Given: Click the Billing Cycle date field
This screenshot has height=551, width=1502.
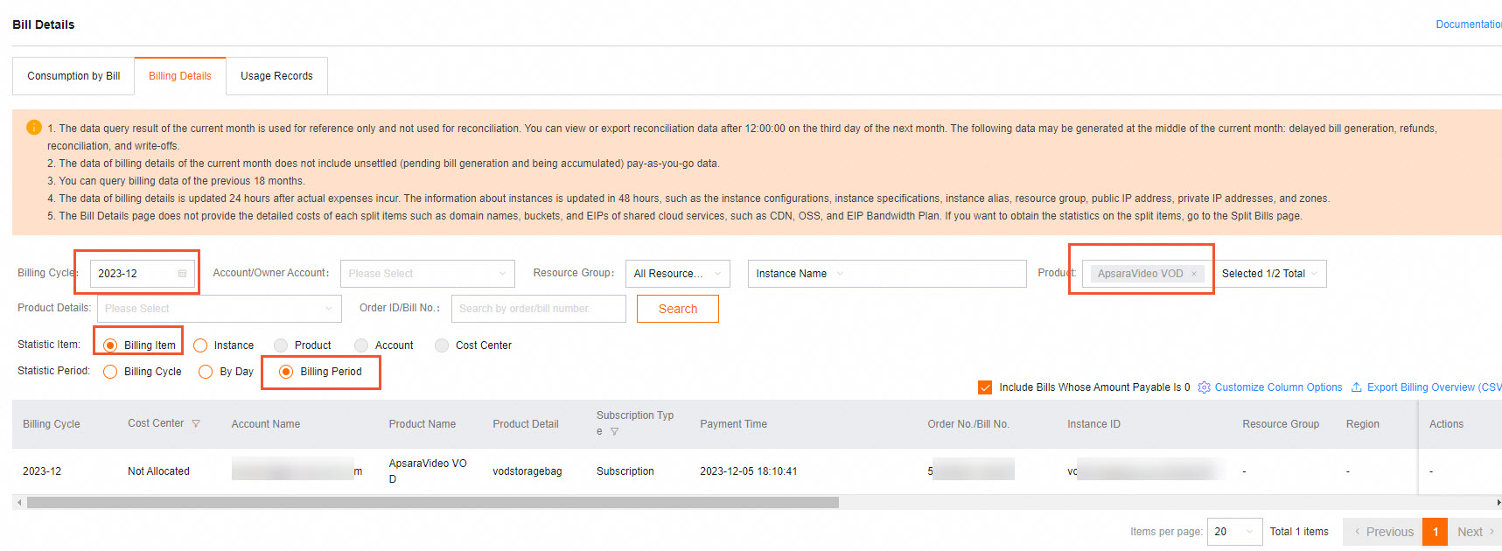Looking at the screenshot, I should click(x=143, y=274).
